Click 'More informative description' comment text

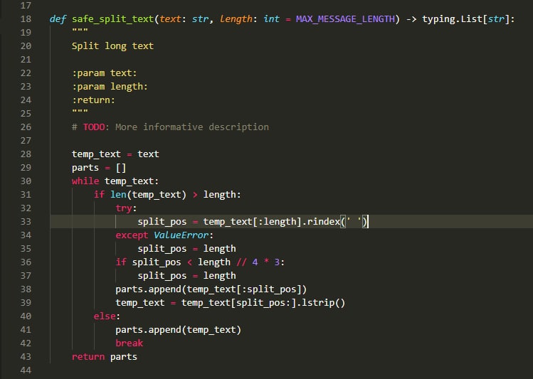pyautogui.click(x=192, y=127)
